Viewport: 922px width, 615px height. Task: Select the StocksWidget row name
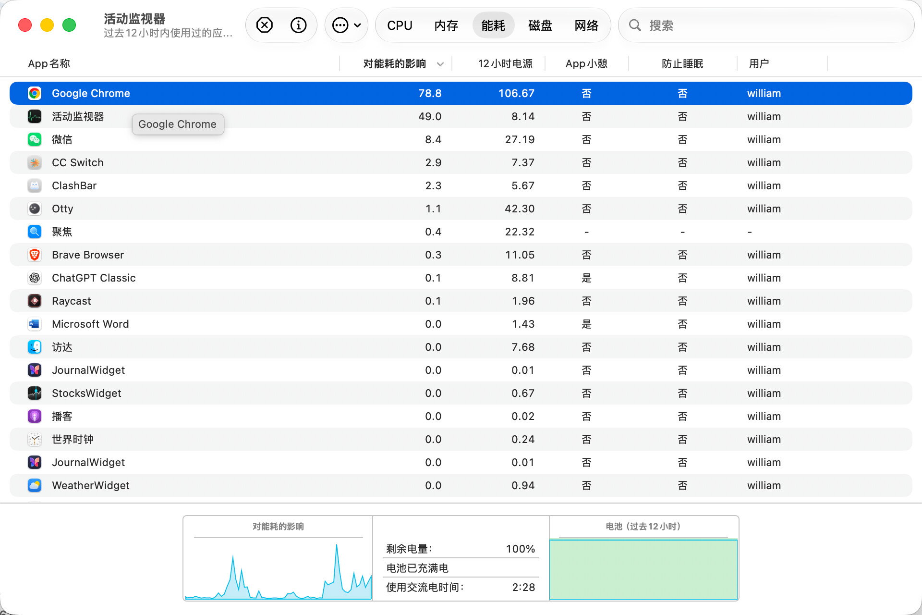(86, 393)
